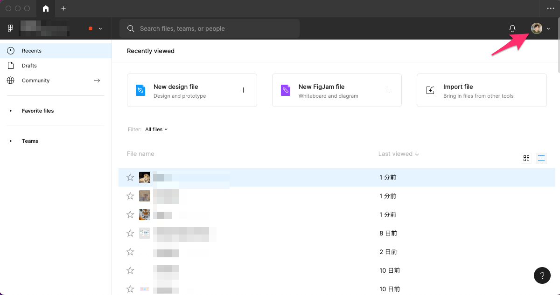This screenshot has height=295, width=560.
Task: Open the help question mark button
Action: (x=542, y=275)
